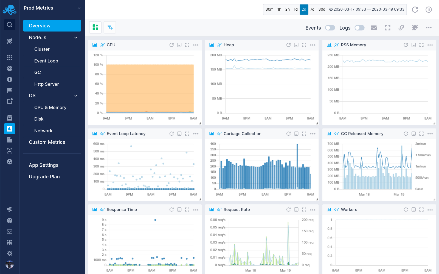439x274 pixels.
Task: Maximize the Heap chart panel
Action: pyautogui.click(x=304, y=45)
